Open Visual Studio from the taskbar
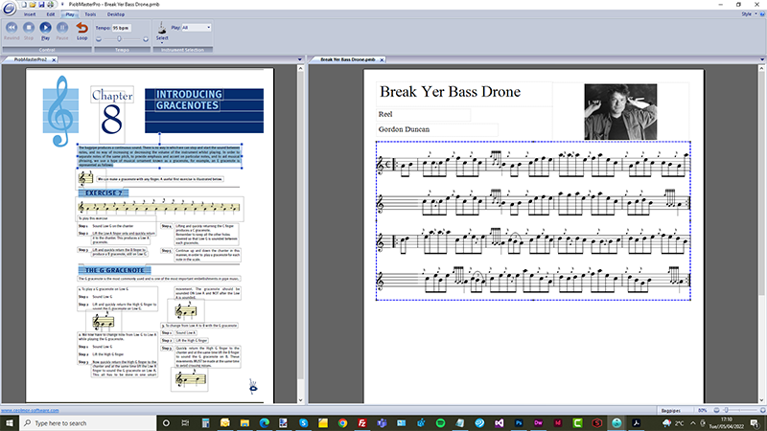The height and width of the screenshot is (431, 767). 499,423
